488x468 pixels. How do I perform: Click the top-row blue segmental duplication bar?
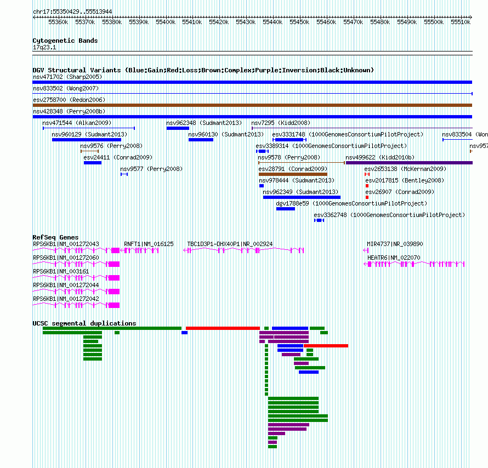pos(290,328)
